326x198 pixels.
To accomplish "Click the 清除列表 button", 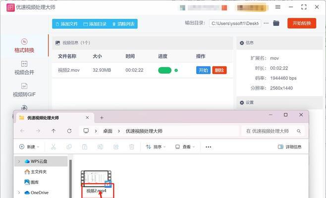I will point(123,24).
